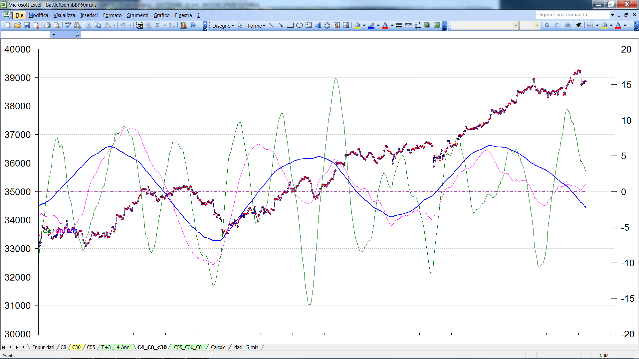Open the file permission icon
Screen dimensions: 639x359
point(36,25)
